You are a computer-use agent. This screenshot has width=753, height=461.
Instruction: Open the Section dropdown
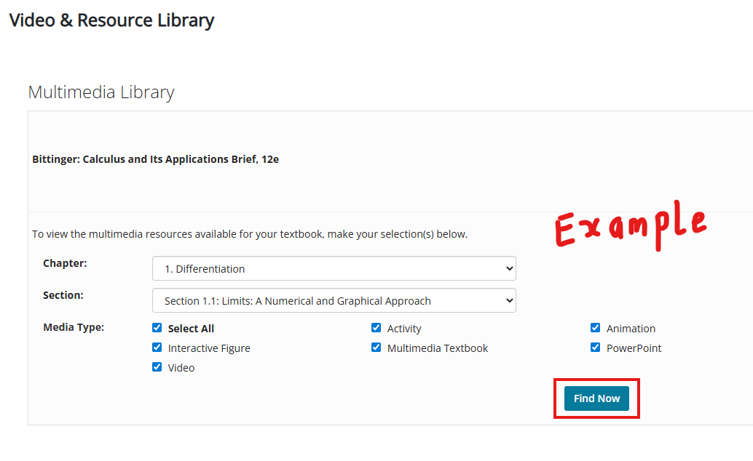(334, 300)
